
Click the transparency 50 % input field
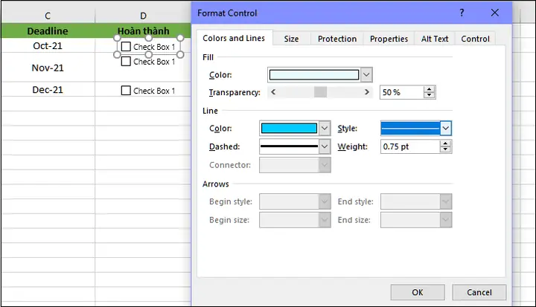click(x=402, y=92)
